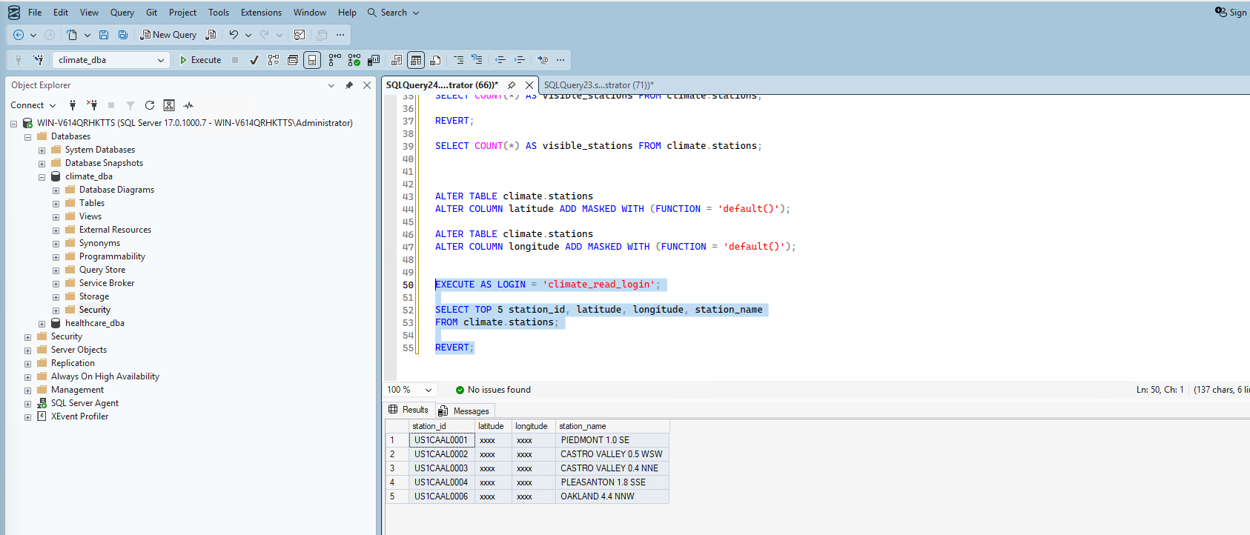The height and width of the screenshot is (535, 1250).
Task: Pin the Object Explorer panel
Action: [x=349, y=85]
